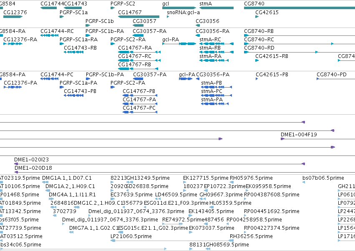Click the PGRP-SC2 gene label
355x251 pixels.
(123, 4)
